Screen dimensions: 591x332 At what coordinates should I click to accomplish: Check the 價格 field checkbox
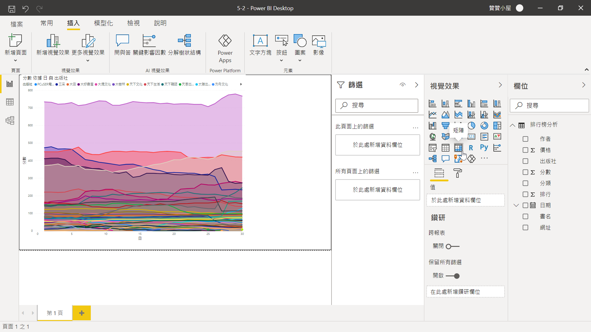pos(525,150)
